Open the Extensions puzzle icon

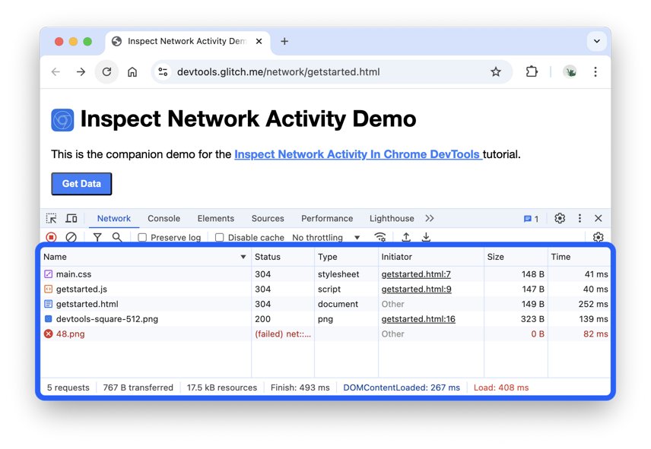click(532, 71)
